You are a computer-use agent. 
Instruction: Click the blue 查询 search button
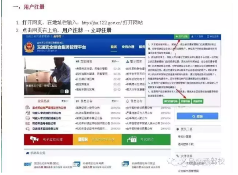(x=197, y=116)
